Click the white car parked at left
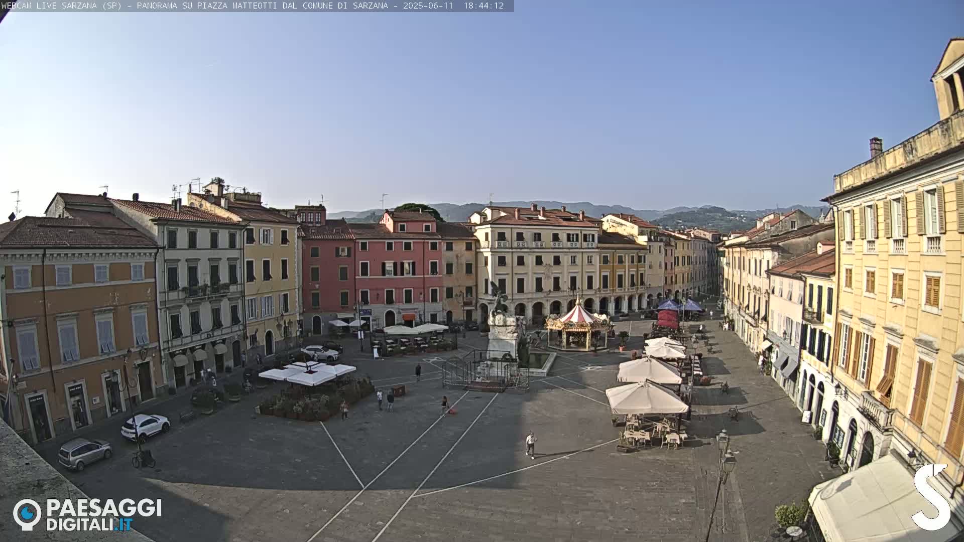 [x=146, y=426]
